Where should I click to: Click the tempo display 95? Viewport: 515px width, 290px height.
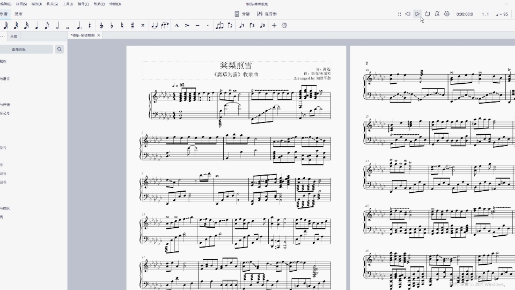tap(502, 14)
